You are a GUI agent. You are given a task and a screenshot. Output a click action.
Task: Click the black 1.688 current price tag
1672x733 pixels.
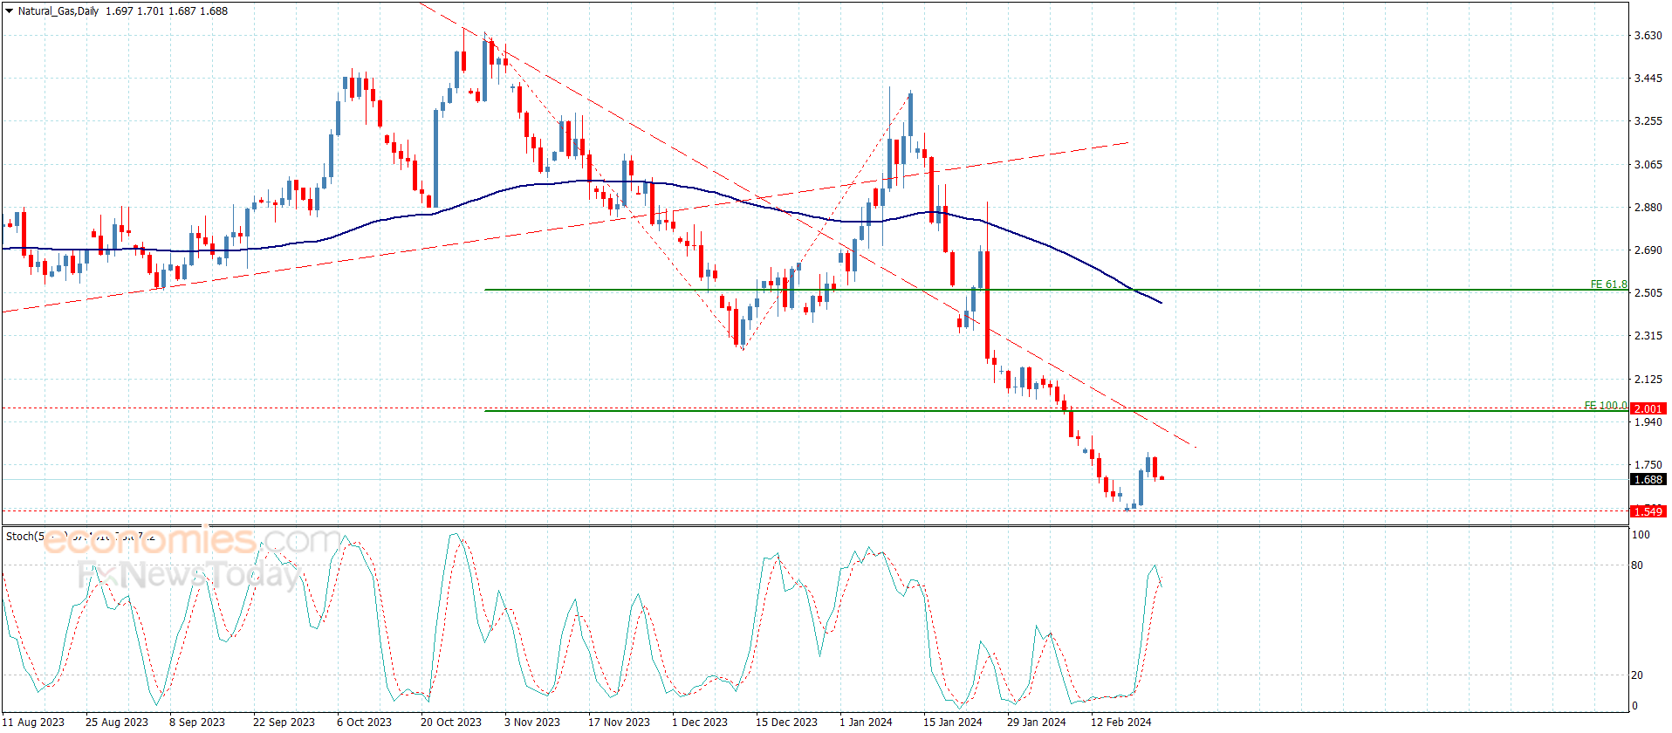click(x=1648, y=479)
